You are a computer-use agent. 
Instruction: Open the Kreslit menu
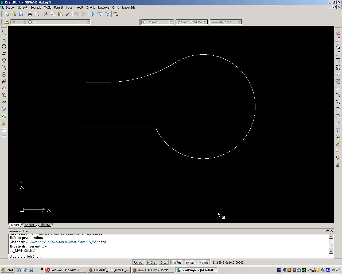point(79,7)
